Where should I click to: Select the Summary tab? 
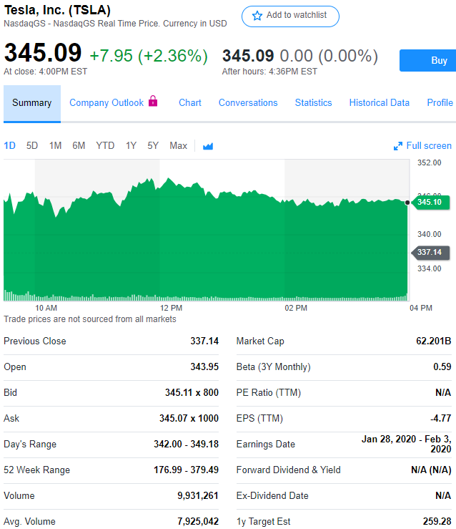pyautogui.click(x=32, y=103)
